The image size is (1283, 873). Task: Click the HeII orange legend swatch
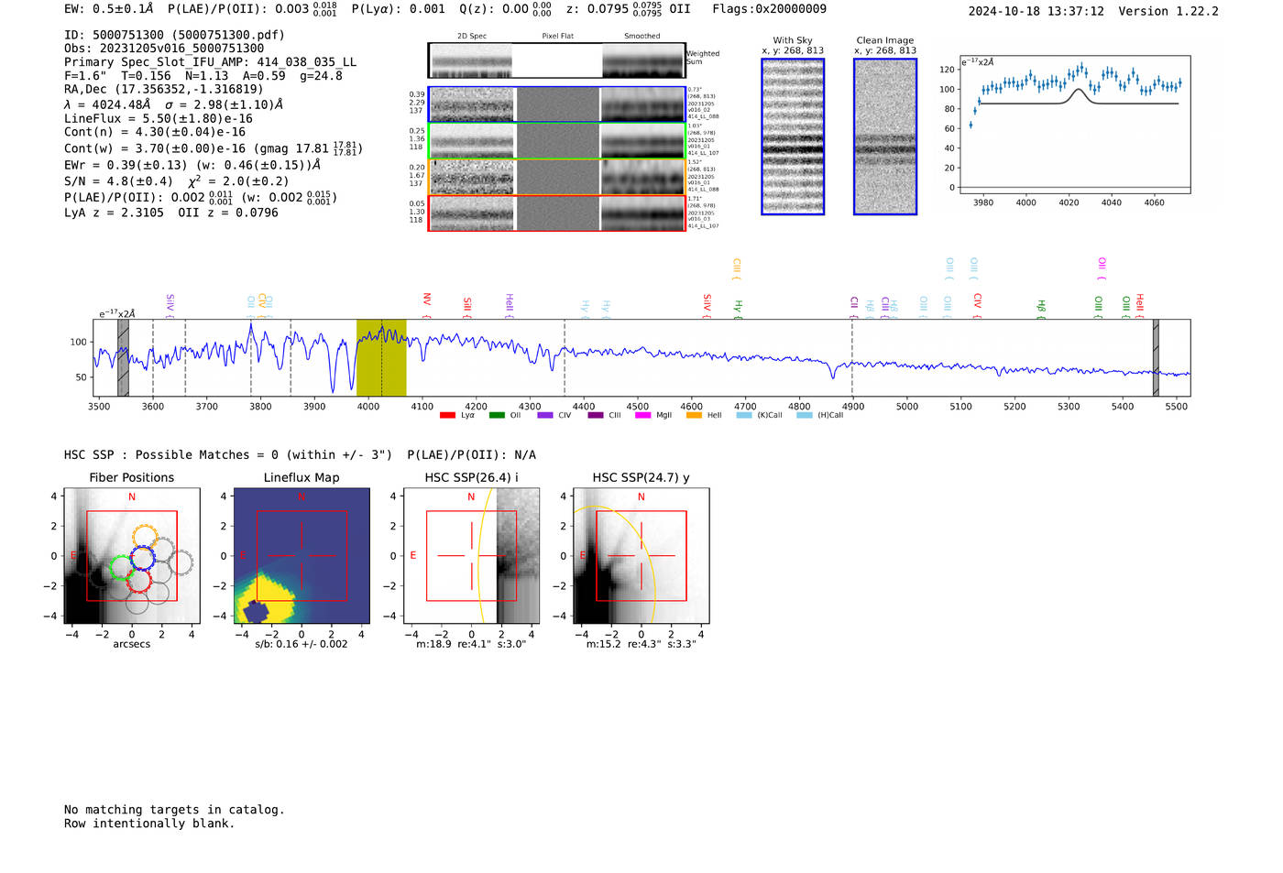pyautogui.click(x=694, y=415)
